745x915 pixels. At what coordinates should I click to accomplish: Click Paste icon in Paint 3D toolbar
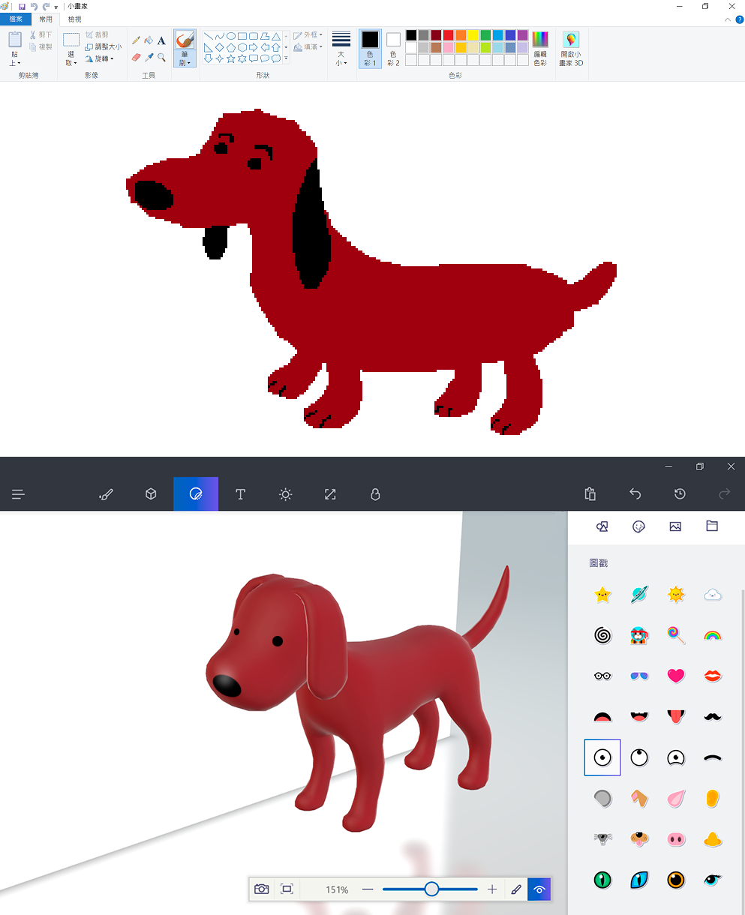pos(590,494)
